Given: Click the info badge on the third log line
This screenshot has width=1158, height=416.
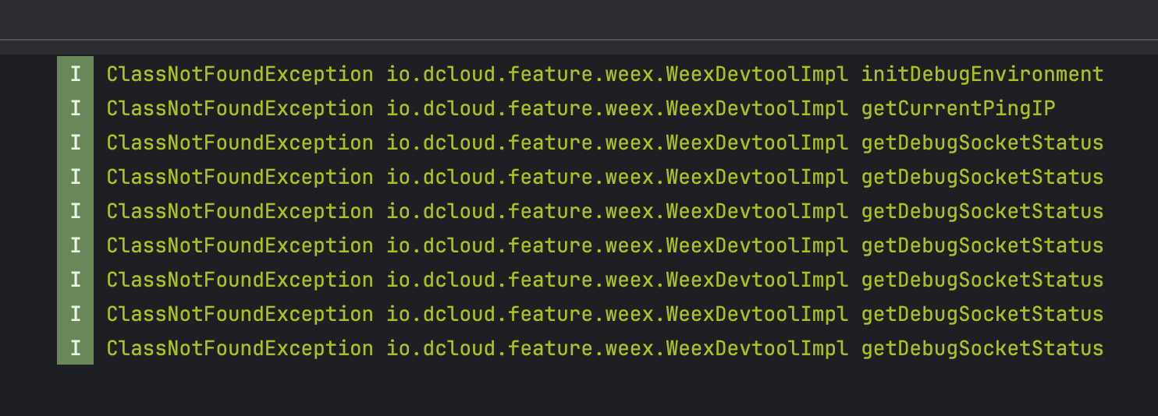Looking at the screenshot, I should click(x=75, y=143).
